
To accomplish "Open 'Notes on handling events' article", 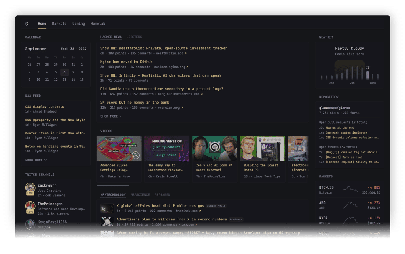I will point(55,146).
